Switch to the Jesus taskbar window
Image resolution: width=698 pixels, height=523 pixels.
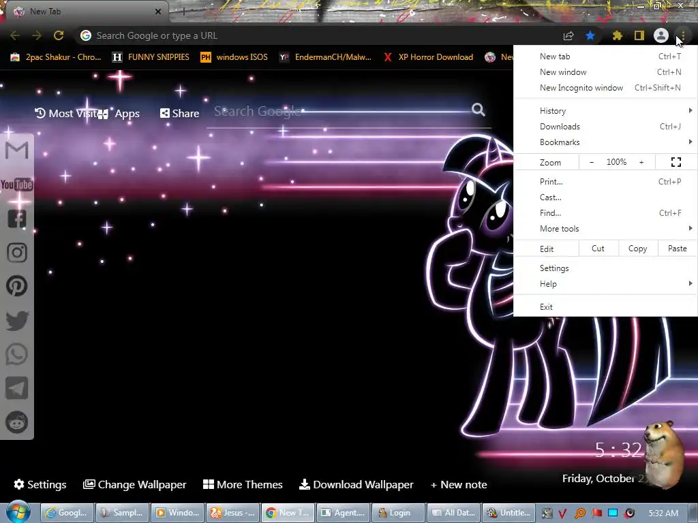[233, 513]
